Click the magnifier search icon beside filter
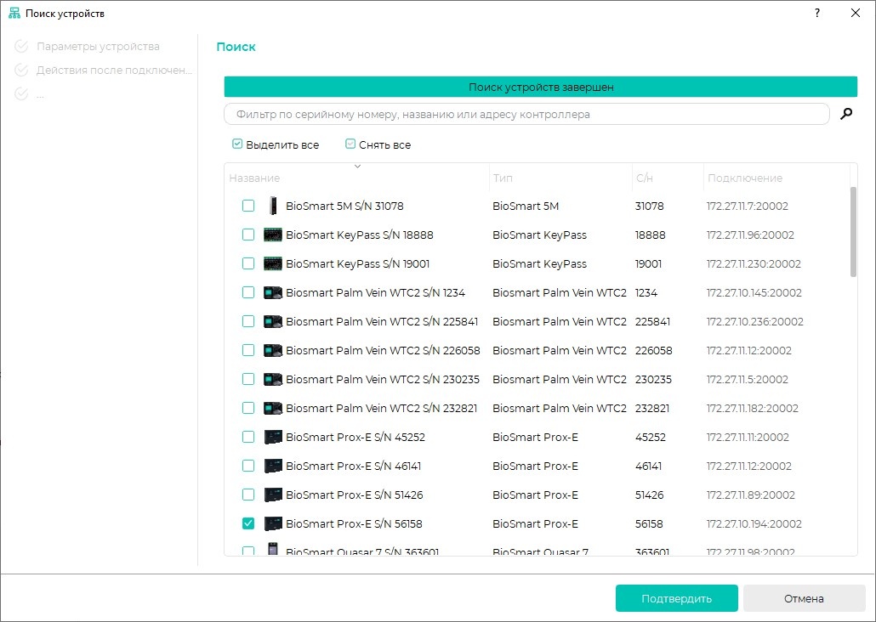 pos(846,114)
